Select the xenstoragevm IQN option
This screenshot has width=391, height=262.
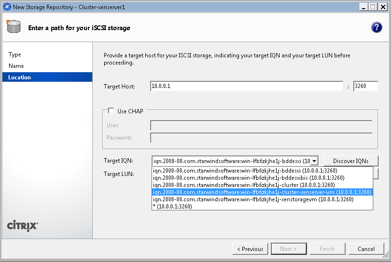click(253, 199)
